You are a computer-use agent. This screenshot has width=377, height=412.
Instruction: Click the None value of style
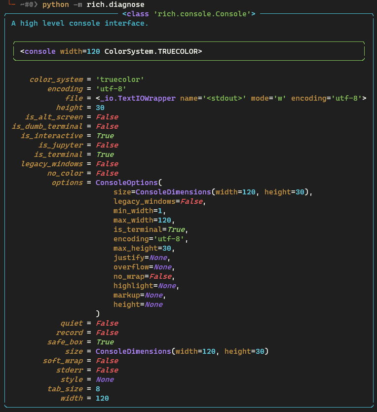(x=105, y=379)
